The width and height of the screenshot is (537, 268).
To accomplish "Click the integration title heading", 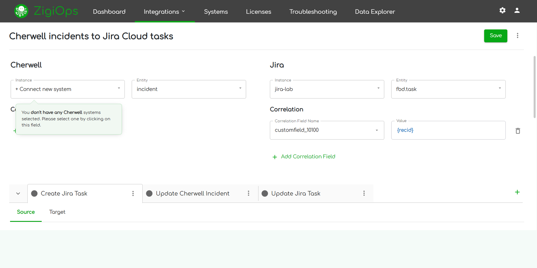I will pos(91,36).
